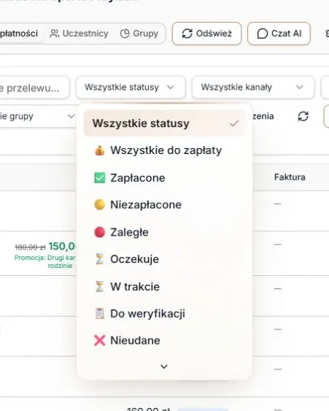This screenshot has height=411, width=329.
Task: Filter by Zaległe status
Action: [165, 232]
